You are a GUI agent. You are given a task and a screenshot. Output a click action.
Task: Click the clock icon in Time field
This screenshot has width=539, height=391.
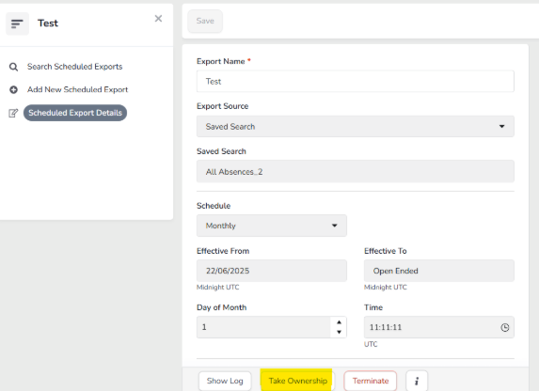pyautogui.click(x=504, y=327)
